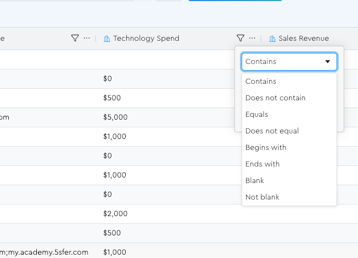Pick the "Blank" filter option
This screenshot has width=358, height=258.
click(255, 181)
